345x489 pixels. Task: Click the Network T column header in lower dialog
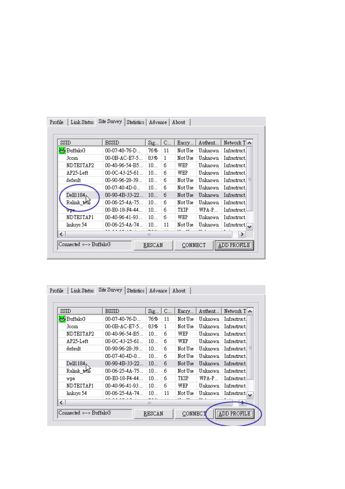click(234, 312)
